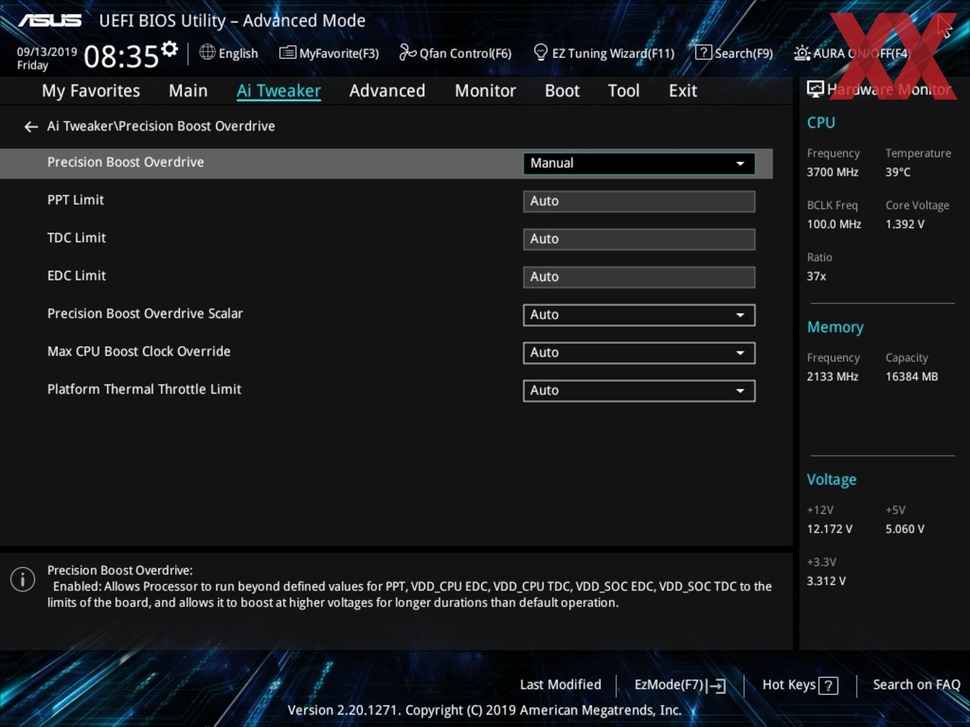Click the 2133 MHz memory frequency value

(x=832, y=377)
